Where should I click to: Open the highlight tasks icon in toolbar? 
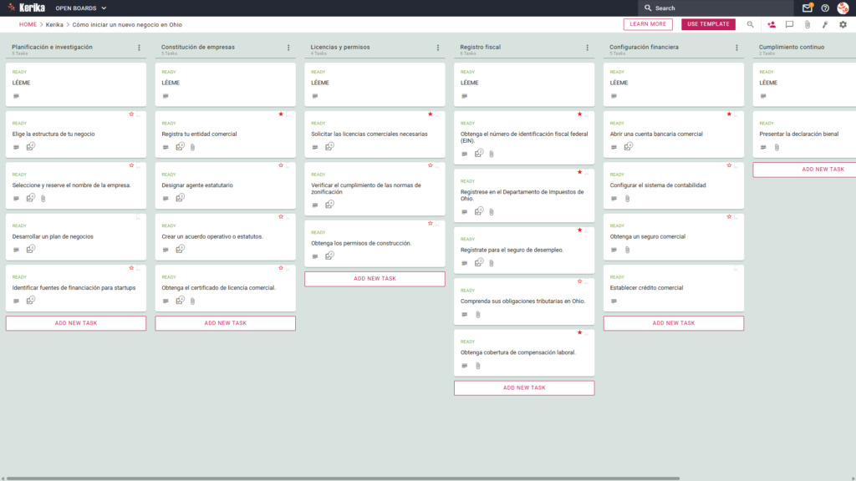825,24
